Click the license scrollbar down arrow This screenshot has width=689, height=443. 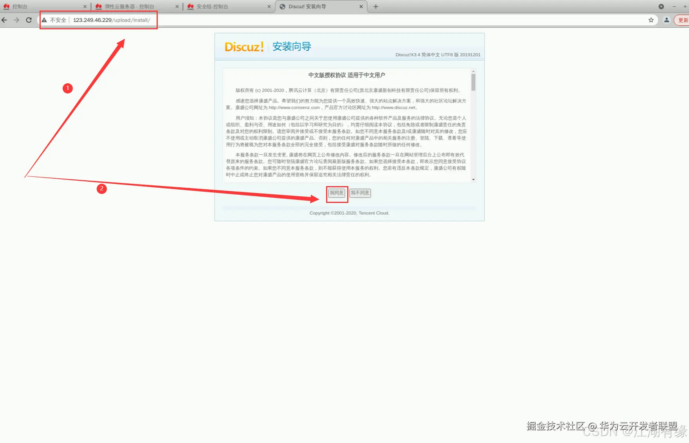[473, 179]
